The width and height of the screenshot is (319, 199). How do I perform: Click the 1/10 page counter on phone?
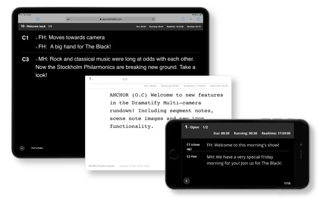287,183
